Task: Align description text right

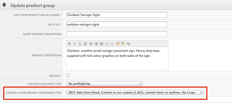Action: (x=96, y=44)
